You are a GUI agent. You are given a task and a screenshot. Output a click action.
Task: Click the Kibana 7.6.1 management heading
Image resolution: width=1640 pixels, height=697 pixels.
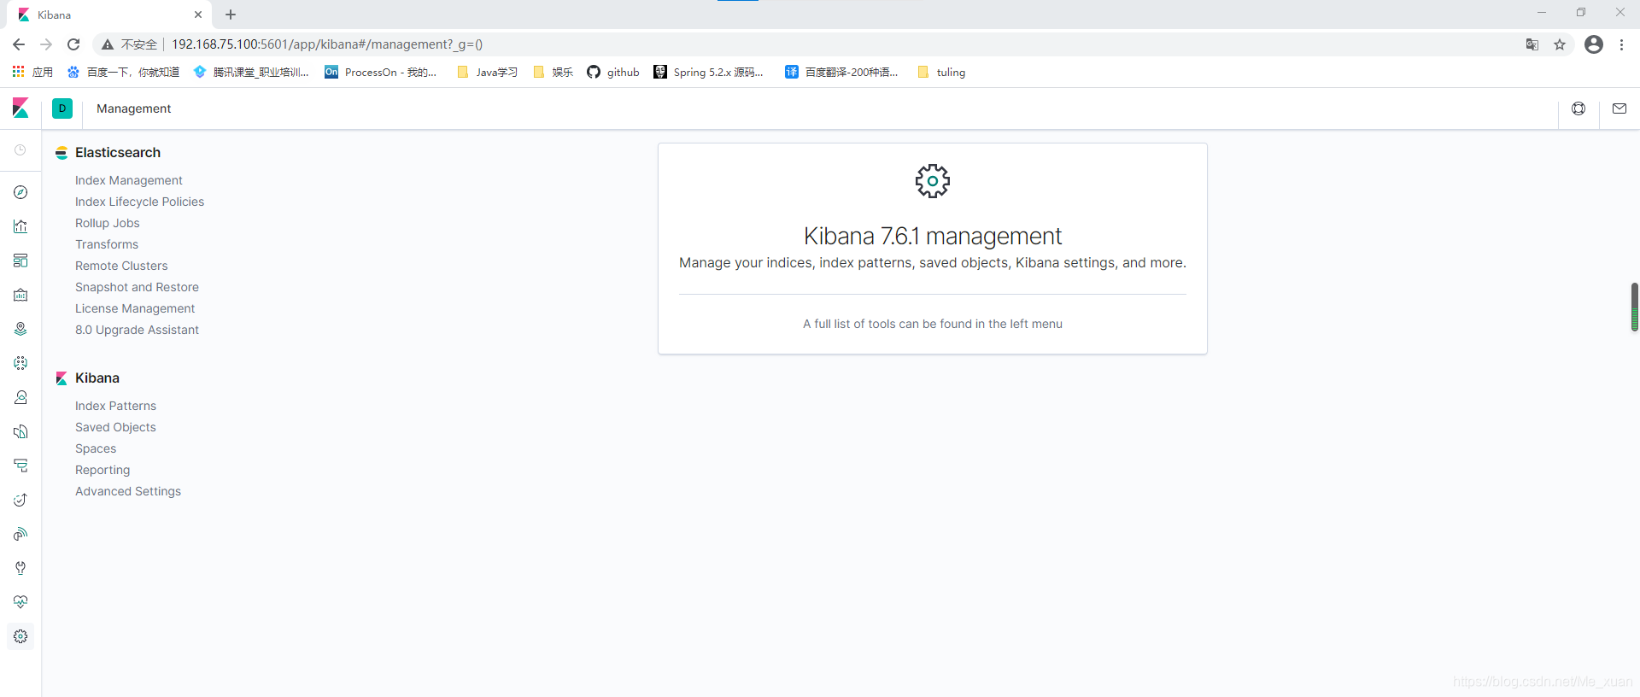(x=933, y=236)
